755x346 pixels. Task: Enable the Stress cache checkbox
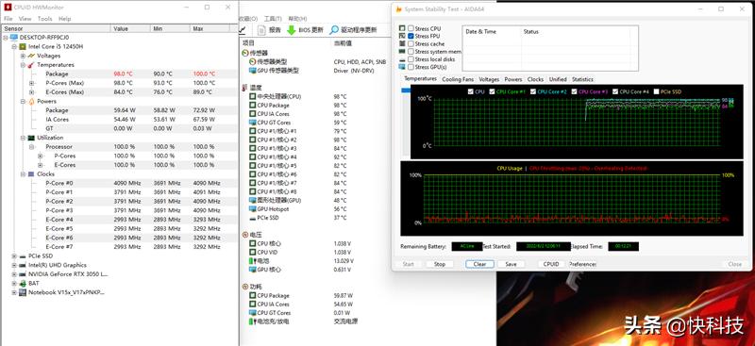(x=411, y=43)
